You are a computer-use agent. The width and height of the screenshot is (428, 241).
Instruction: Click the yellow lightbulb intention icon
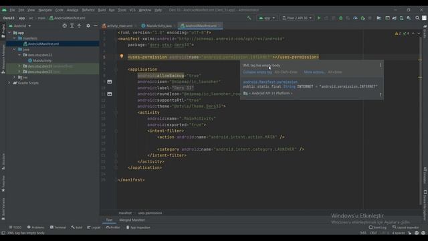tap(122, 56)
